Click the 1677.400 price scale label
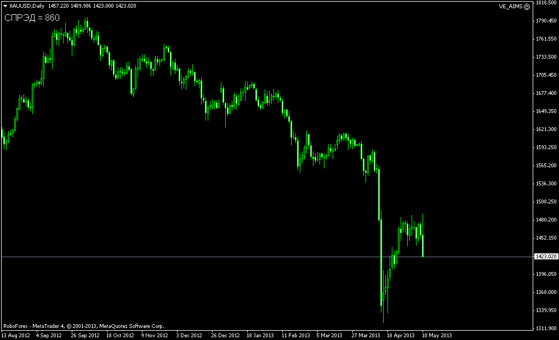The image size is (559, 340). point(546,93)
